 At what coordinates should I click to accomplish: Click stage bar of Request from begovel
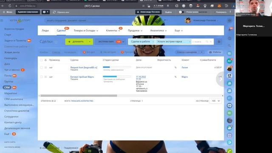pos(117,67)
